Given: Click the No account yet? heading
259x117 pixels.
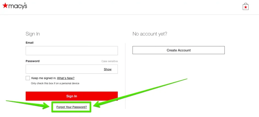Looking at the screenshot, I should click(x=150, y=34).
